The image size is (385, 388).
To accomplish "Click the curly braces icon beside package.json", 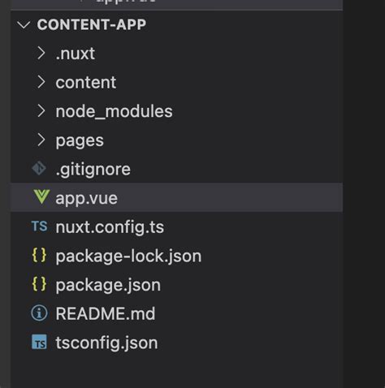I will click(39, 284).
